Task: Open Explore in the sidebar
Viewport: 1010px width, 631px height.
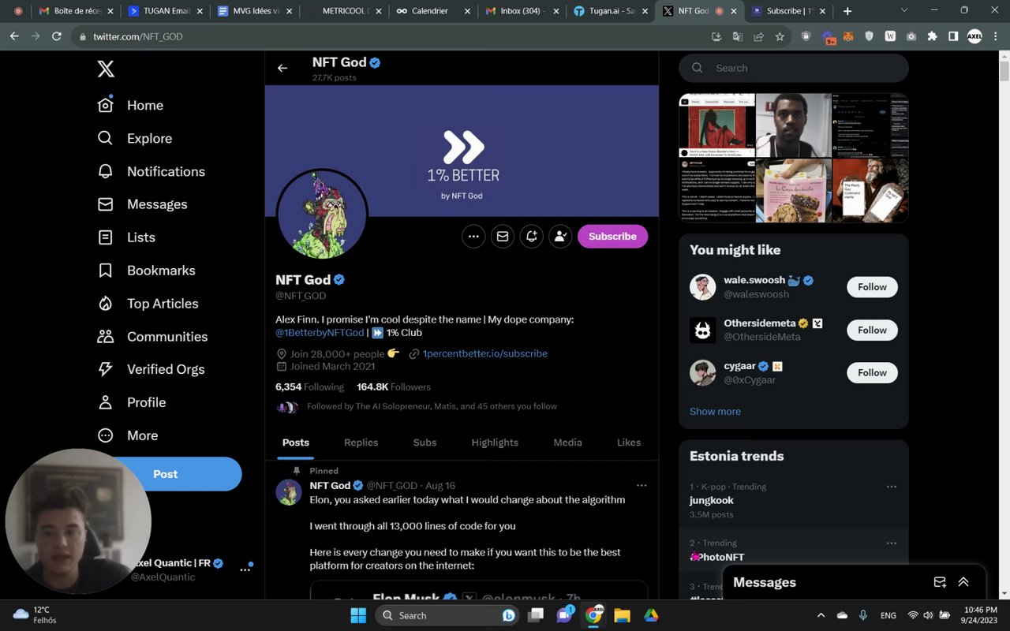Action: coord(135,138)
